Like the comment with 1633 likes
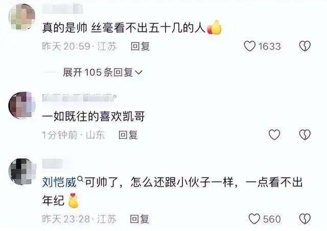Viewport: 327px width, 231px height. click(250, 46)
